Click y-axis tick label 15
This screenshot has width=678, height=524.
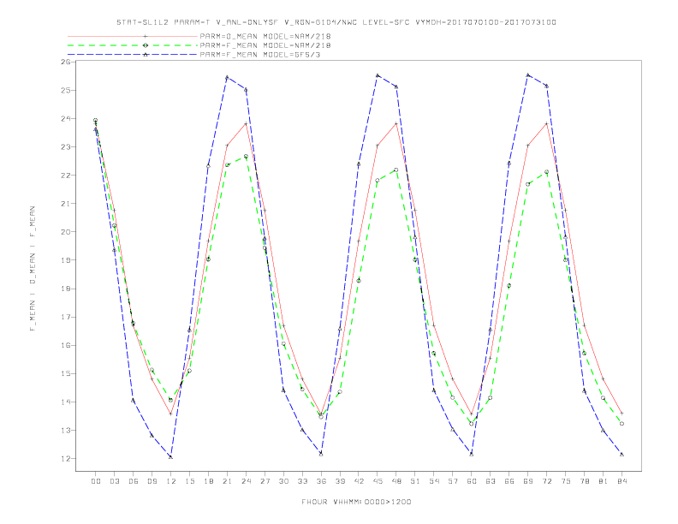(65, 373)
